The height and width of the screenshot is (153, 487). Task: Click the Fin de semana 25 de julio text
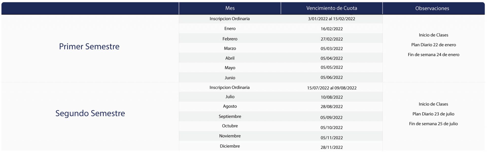[x=433, y=124]
